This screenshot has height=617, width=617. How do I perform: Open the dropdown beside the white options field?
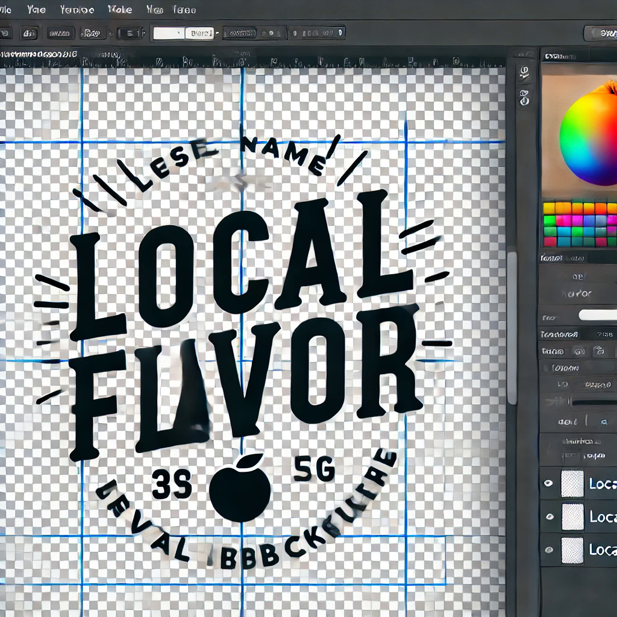[x=199, y=33]
